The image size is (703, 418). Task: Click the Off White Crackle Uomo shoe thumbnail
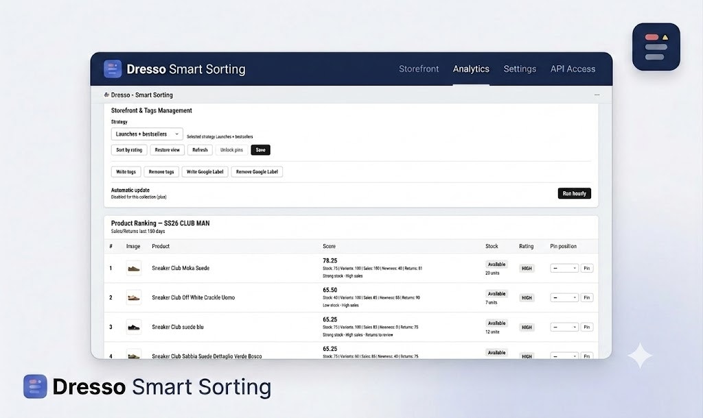(134, 297)
